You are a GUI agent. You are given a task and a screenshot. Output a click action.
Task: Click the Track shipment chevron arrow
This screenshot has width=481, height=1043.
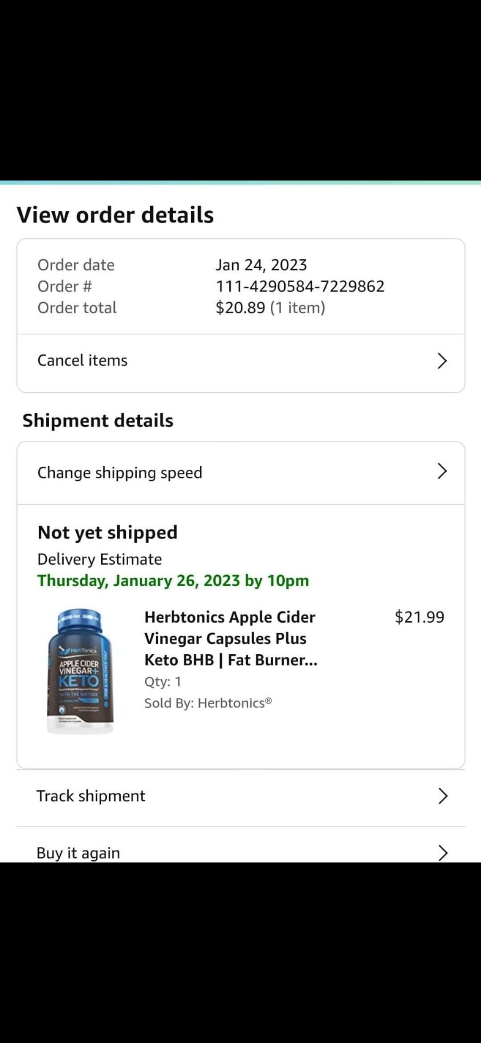(x=442, y=796)
